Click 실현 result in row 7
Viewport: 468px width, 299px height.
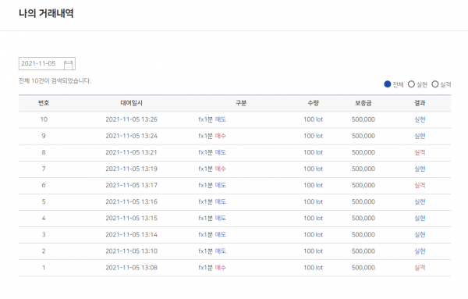pyautogui.click(x=420, y=169)
